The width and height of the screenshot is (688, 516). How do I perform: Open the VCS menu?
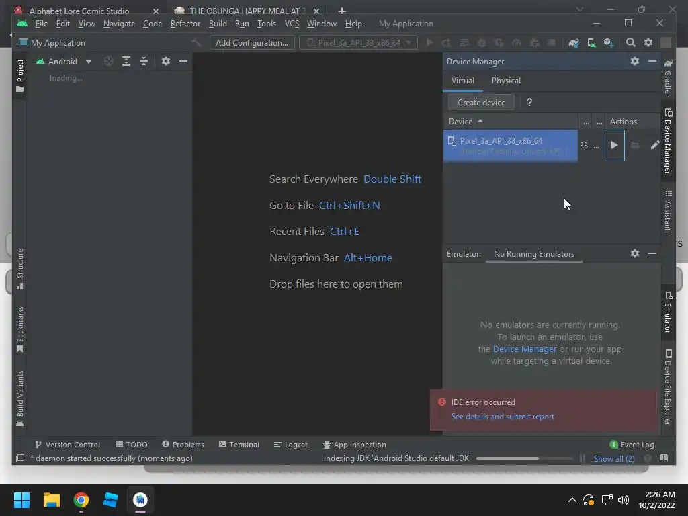coord(292,24)
